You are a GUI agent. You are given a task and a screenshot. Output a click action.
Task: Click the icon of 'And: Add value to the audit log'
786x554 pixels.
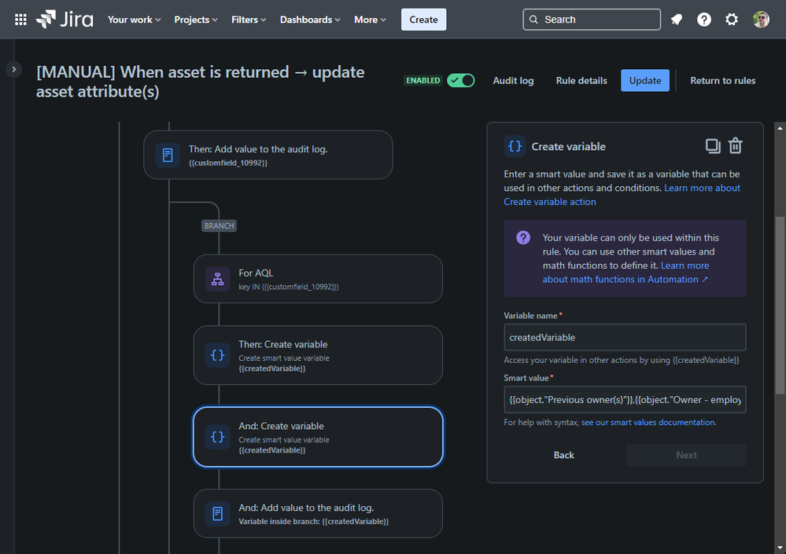[x=218, y=513]
